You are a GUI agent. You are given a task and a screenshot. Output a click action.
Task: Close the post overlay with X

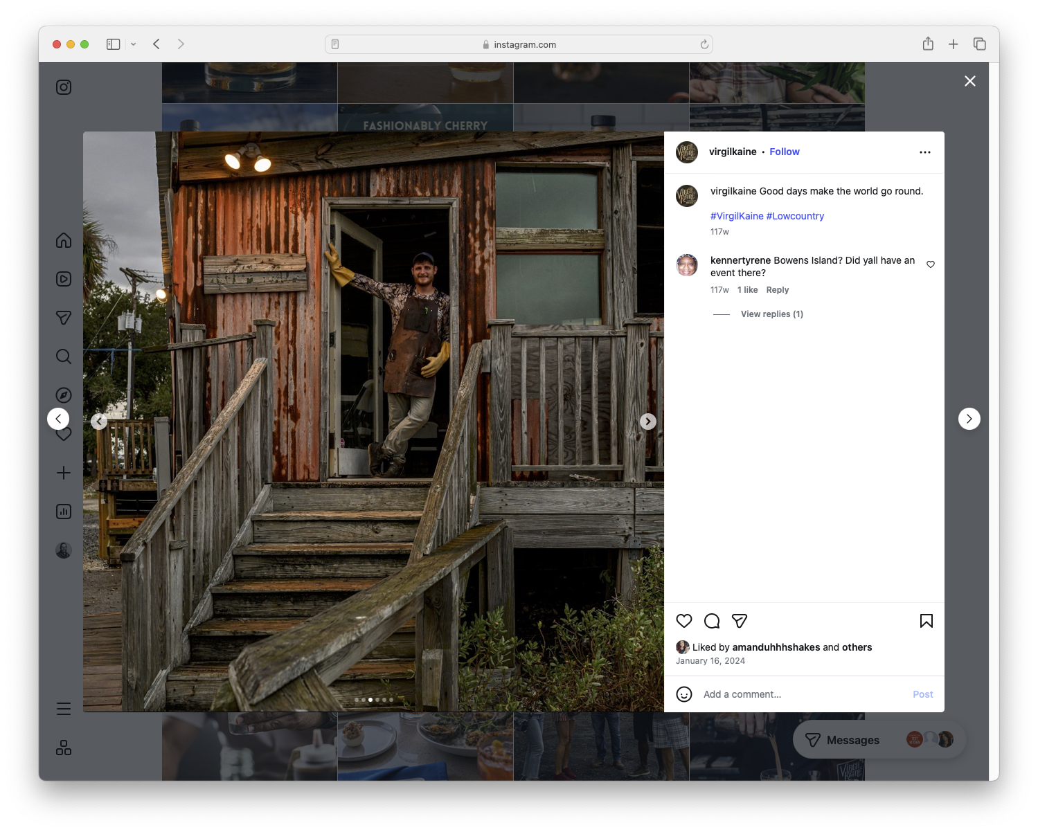970,81
